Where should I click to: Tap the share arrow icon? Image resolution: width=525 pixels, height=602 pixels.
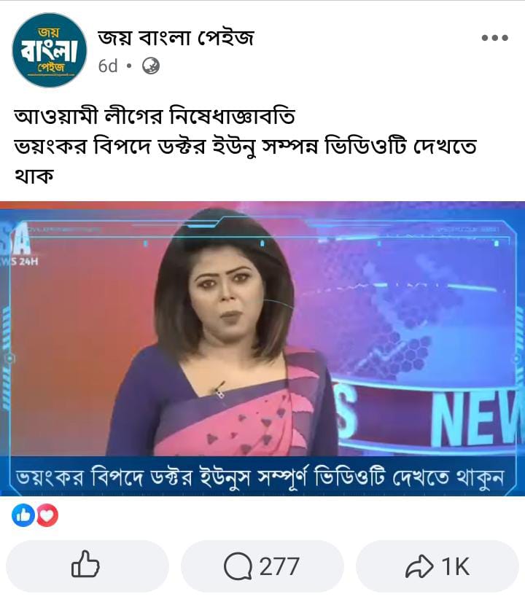pos(420,566)
